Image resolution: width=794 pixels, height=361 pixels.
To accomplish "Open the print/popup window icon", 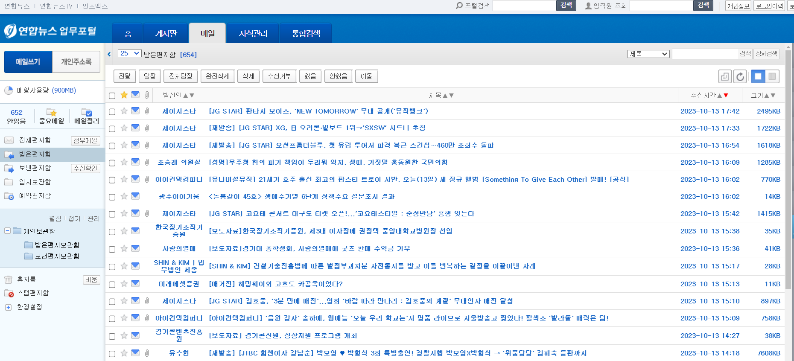I will tap(725, 76).
